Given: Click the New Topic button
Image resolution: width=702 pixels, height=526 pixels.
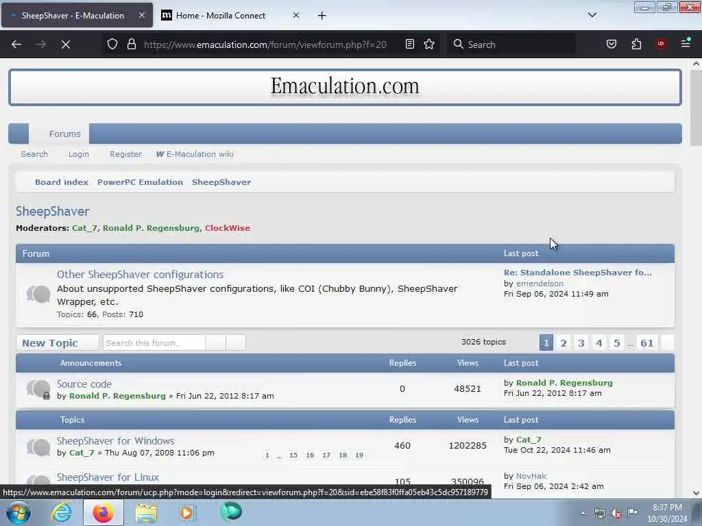Looking at the screenshot, I should click(58, 342).
